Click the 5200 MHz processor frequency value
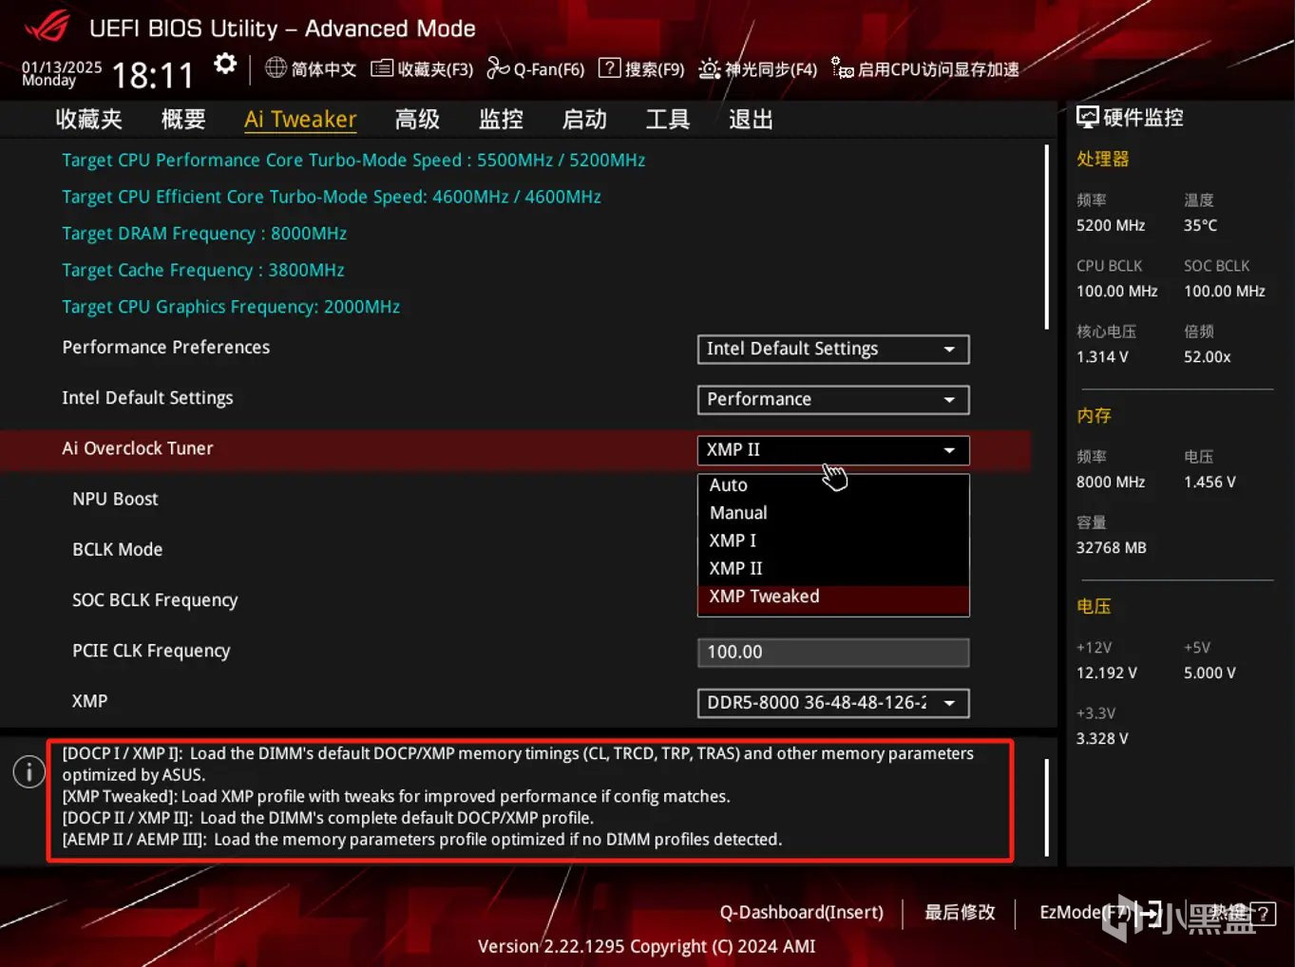This screenshot has height=967, width=1295. pyautogui.click(x=1111, y=225)
